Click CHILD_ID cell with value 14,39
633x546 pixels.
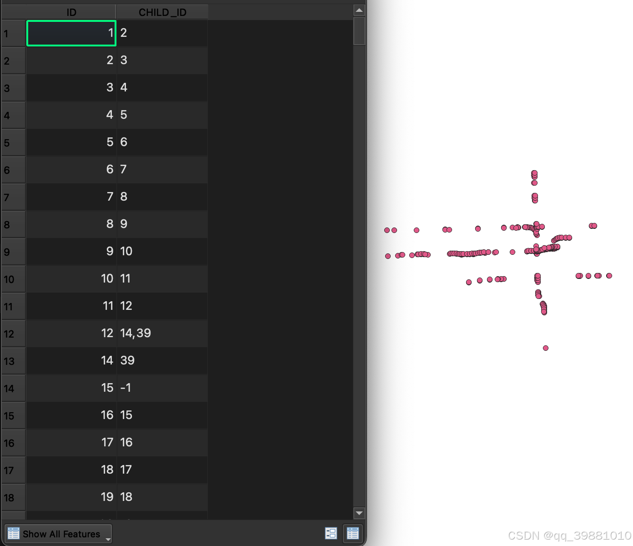click(162, 334)
